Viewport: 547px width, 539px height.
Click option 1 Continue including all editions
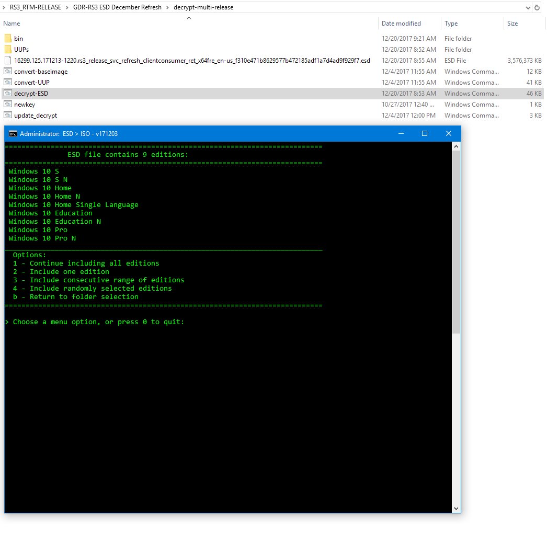[86, 263]
